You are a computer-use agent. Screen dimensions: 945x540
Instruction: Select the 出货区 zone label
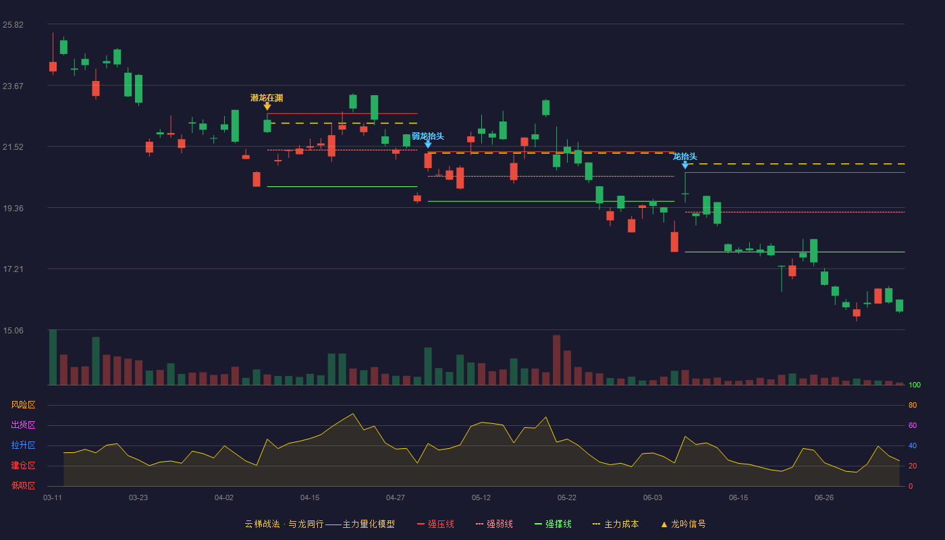pos(23,425)
